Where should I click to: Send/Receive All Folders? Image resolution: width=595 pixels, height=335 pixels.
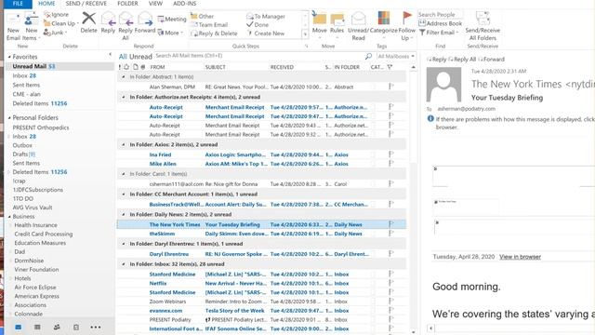(x=483, y=26)
